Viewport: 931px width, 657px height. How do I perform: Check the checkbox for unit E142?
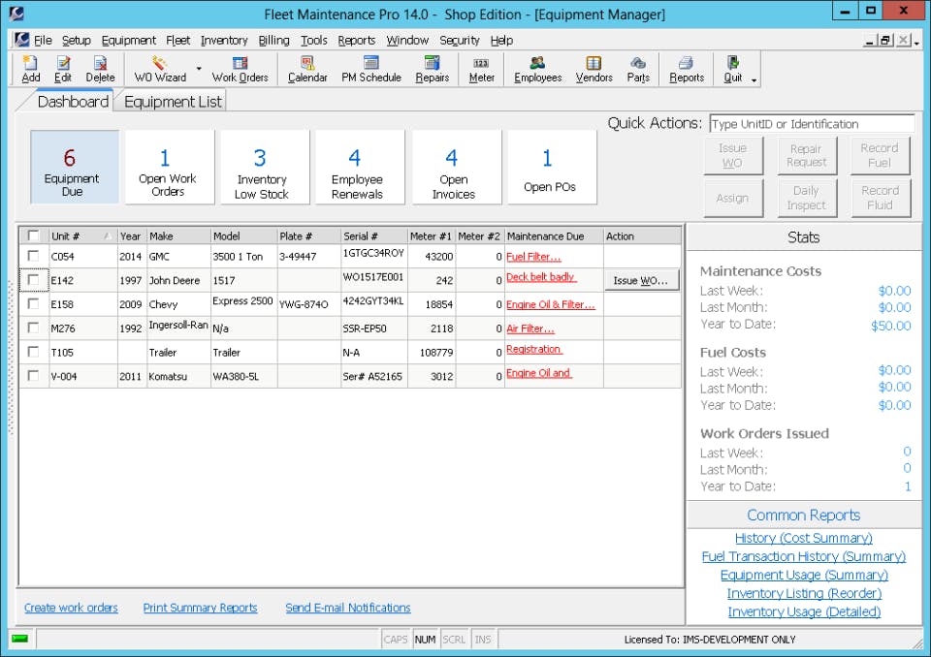click(x=32, y=280)
